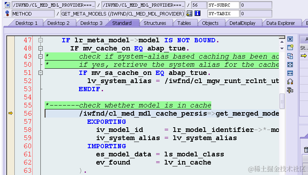Click 'ls_model_class' variable on line 61
Screen dimensions: 308x175
tap(194, 154)
